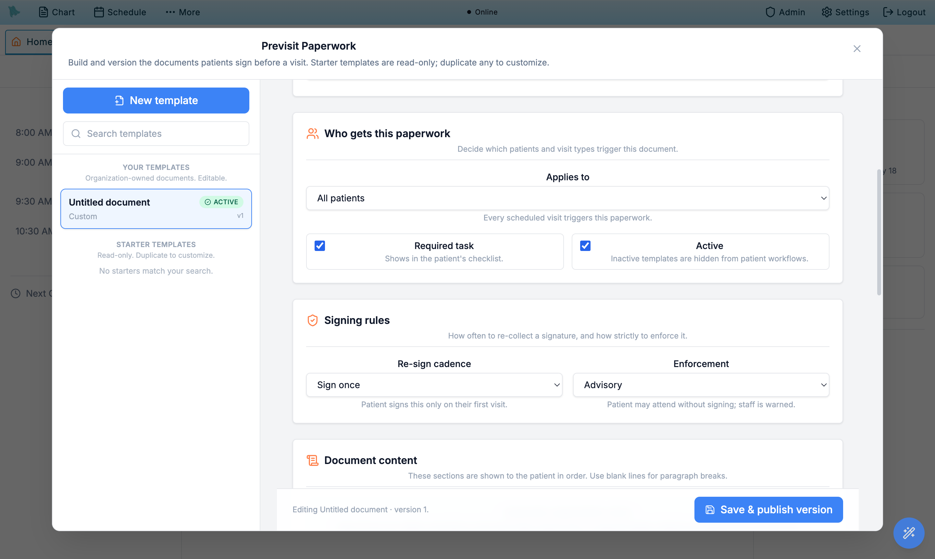Open the More menu
Screen dimensions: 935x559
pos(182,12)
